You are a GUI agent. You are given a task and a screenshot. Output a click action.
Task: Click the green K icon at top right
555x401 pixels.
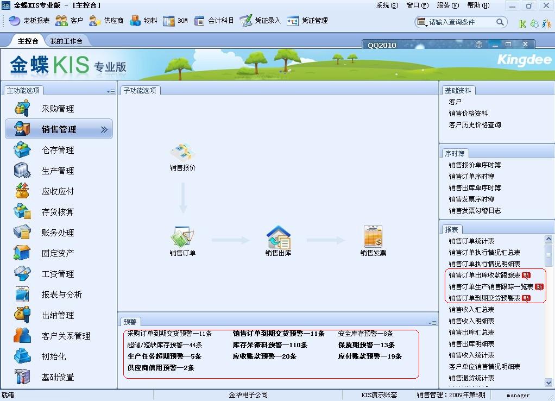click(522, 24)
